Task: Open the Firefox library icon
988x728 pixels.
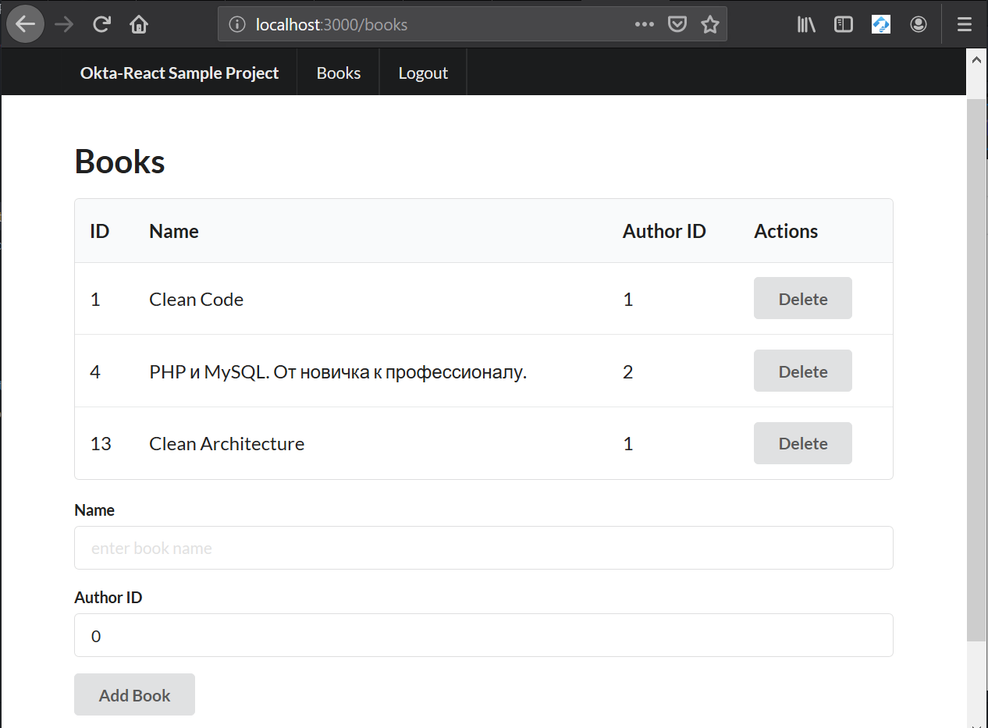Action: (806, 24)
